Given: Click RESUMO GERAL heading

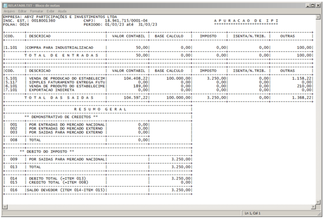Looking at the screenshot, I should tap(100, 109).
